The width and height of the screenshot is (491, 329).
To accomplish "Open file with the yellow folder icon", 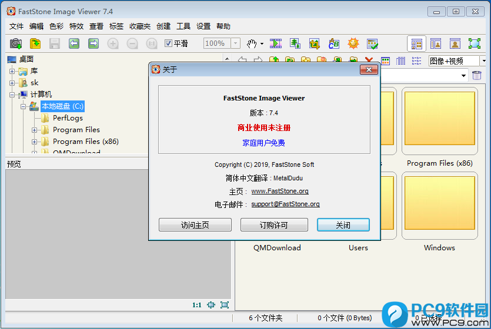I will (x=35, y=43).
